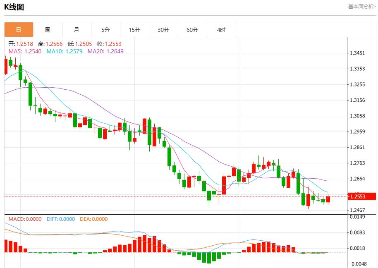Select the 日 daily chart tab
This screenshot has height=268, width=378.
(19, 30)
